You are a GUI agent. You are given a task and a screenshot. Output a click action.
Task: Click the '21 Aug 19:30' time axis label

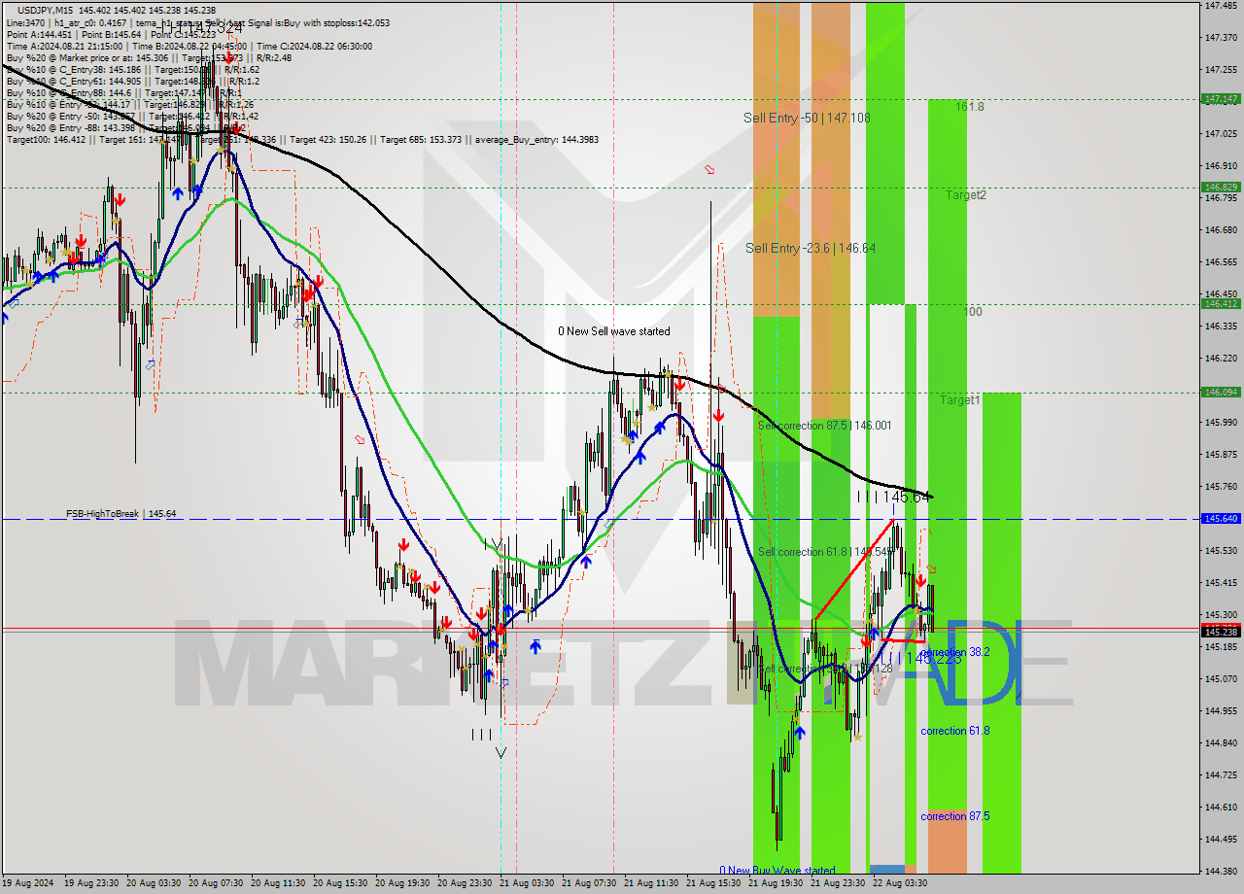[775, 883]
